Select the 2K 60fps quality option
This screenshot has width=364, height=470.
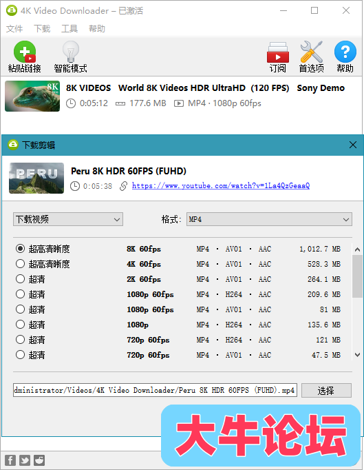coord(20,279)
